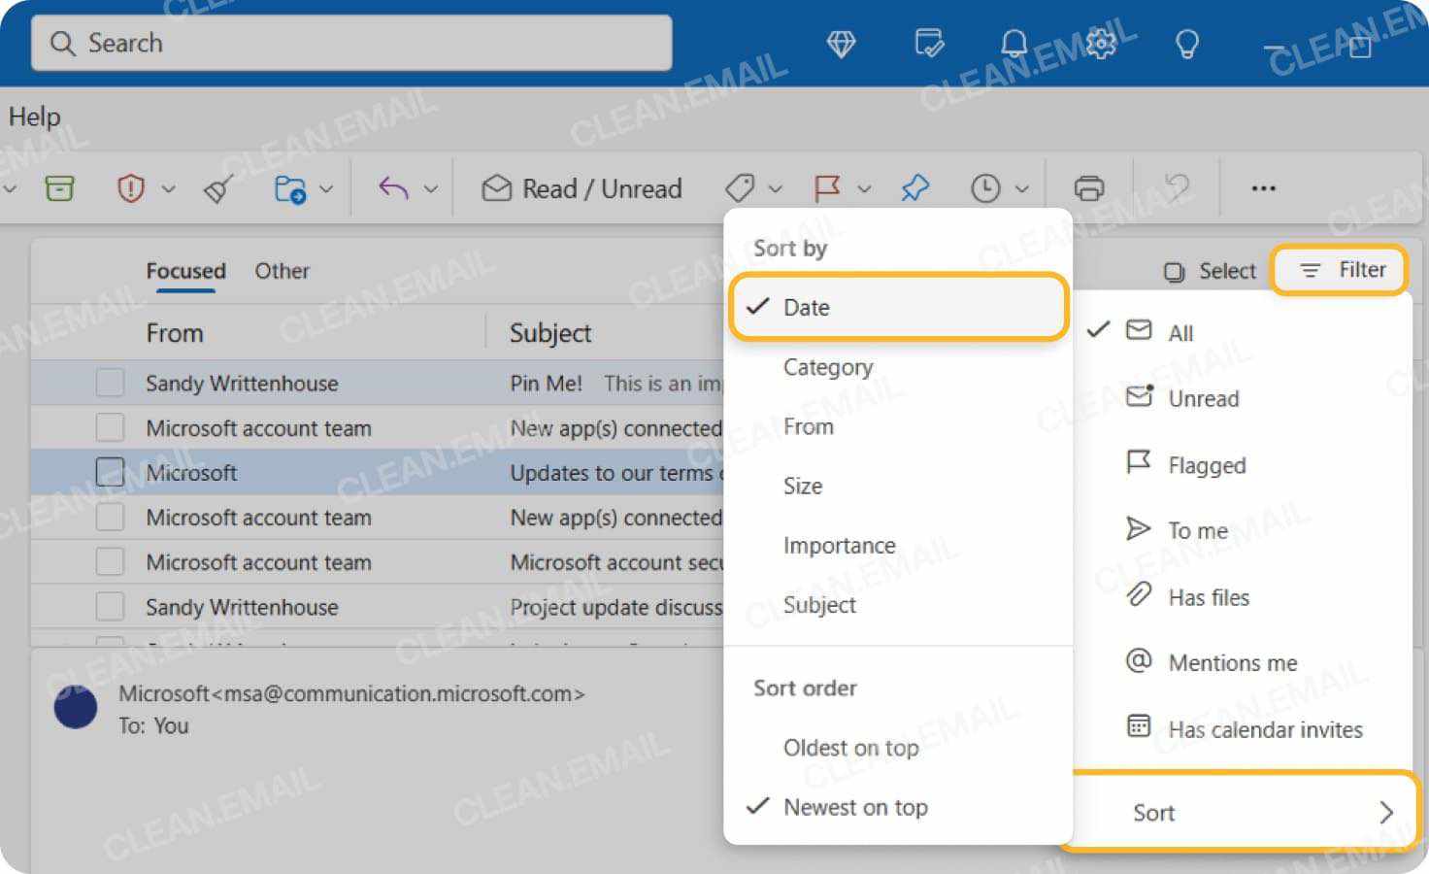Click the Report message shield icon
1429x874 pixels.
tap(132, 187)
